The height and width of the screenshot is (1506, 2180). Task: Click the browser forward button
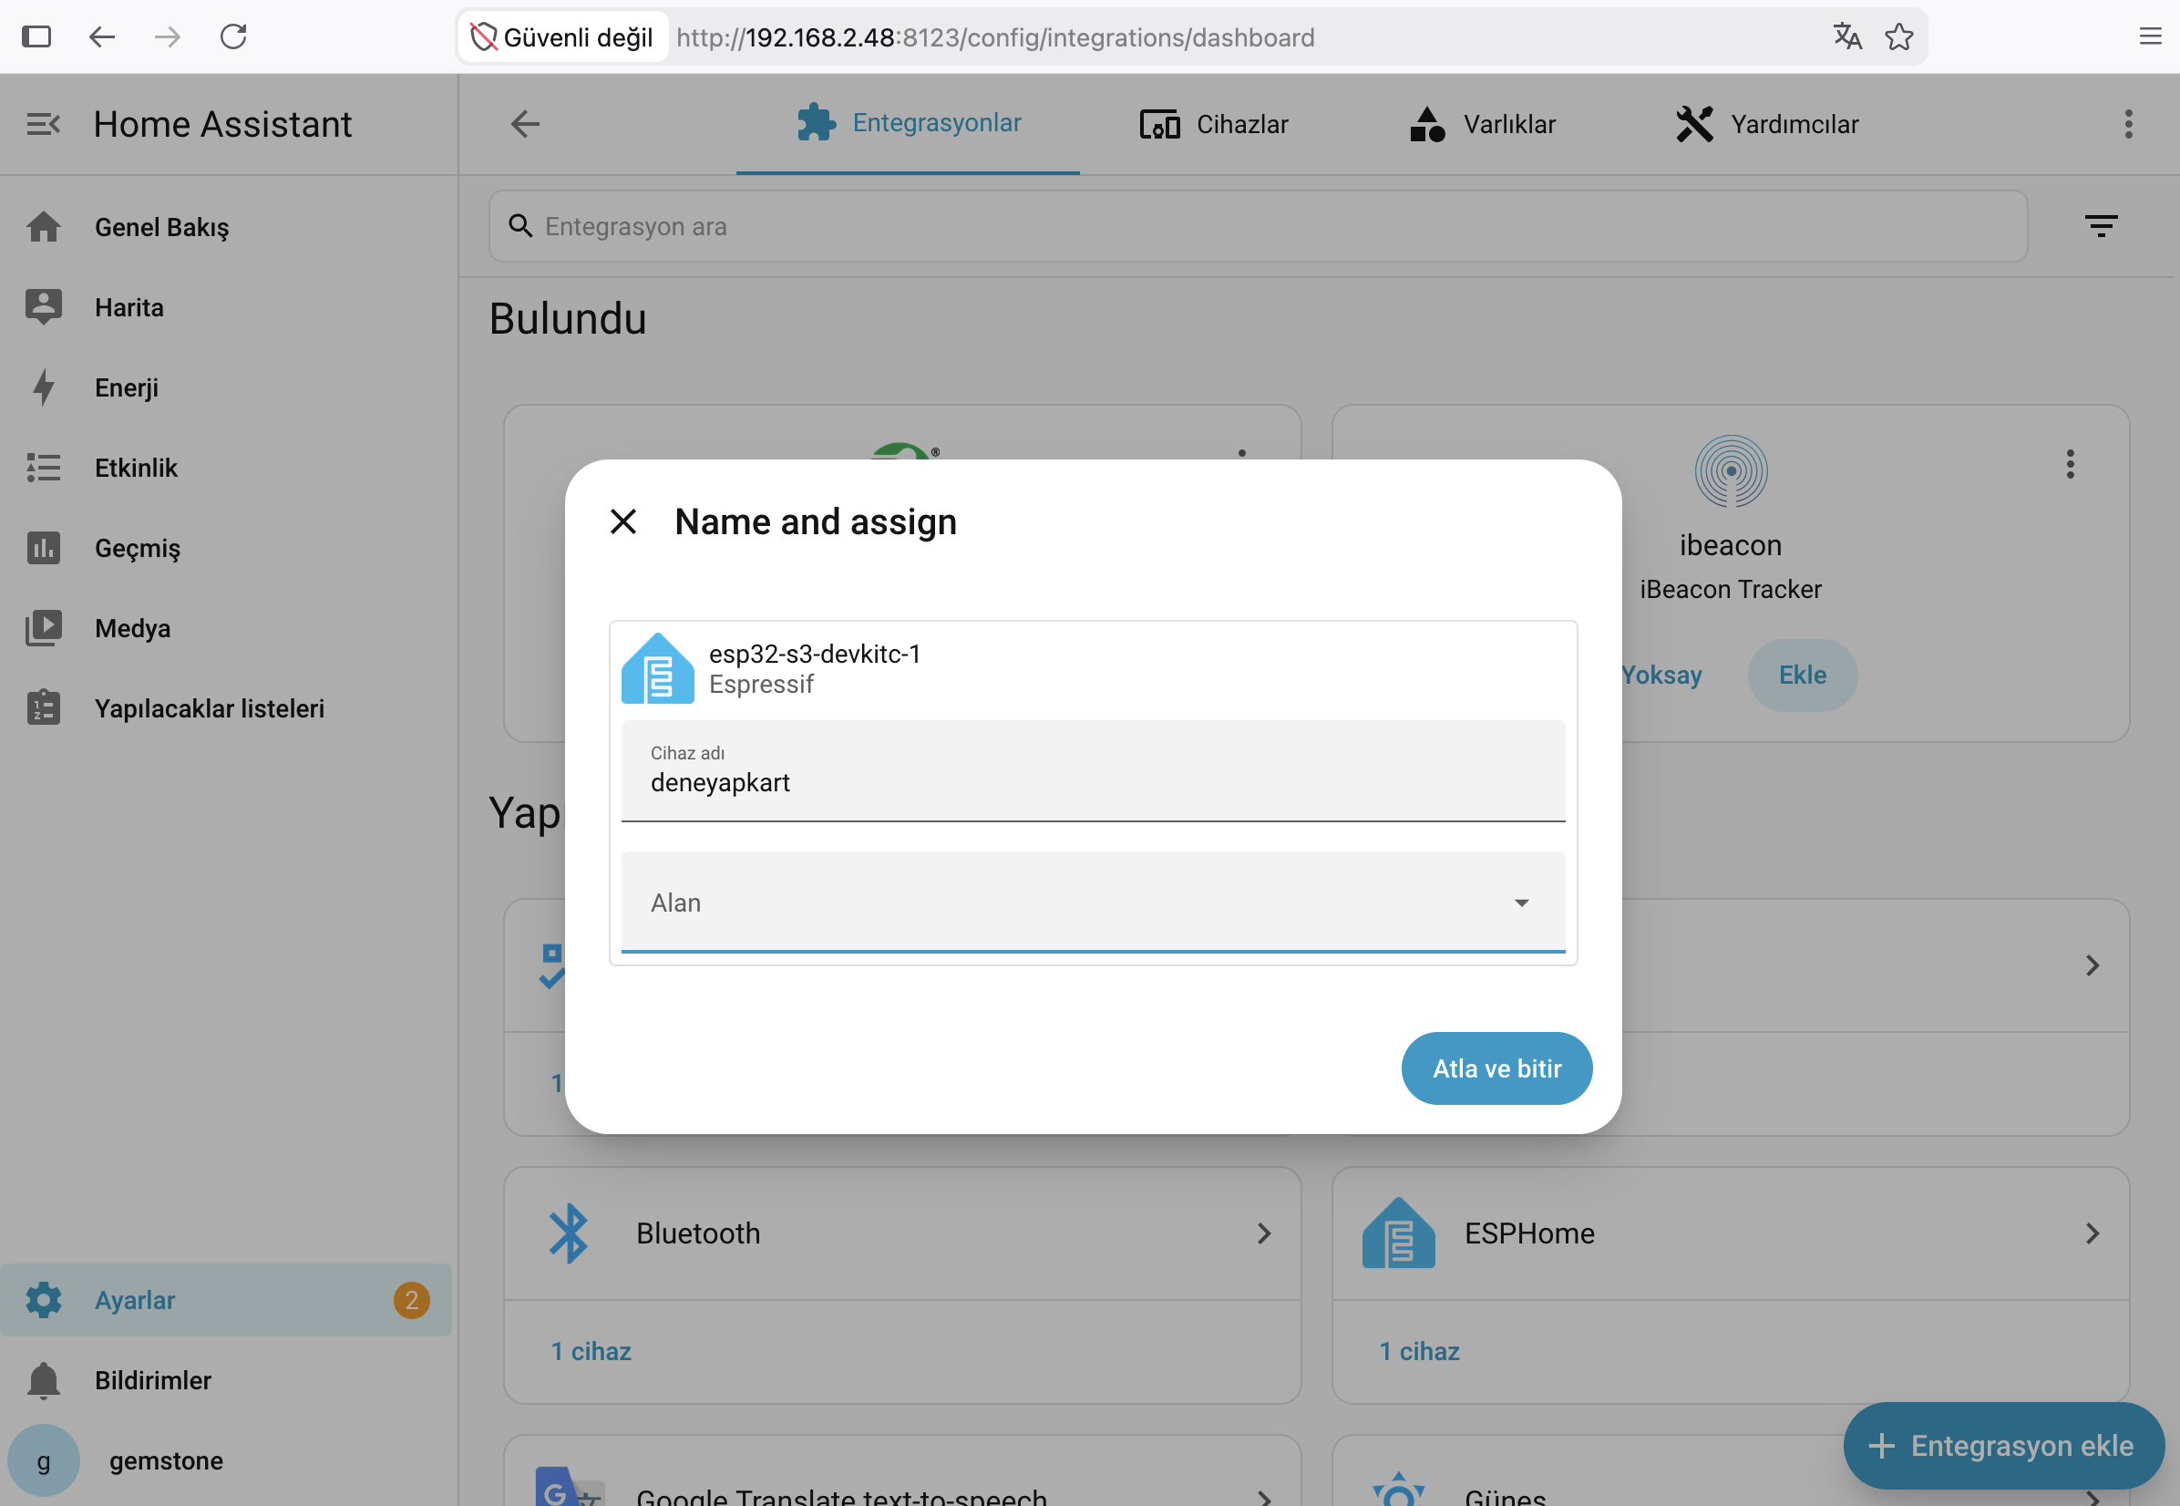(168, 36)
